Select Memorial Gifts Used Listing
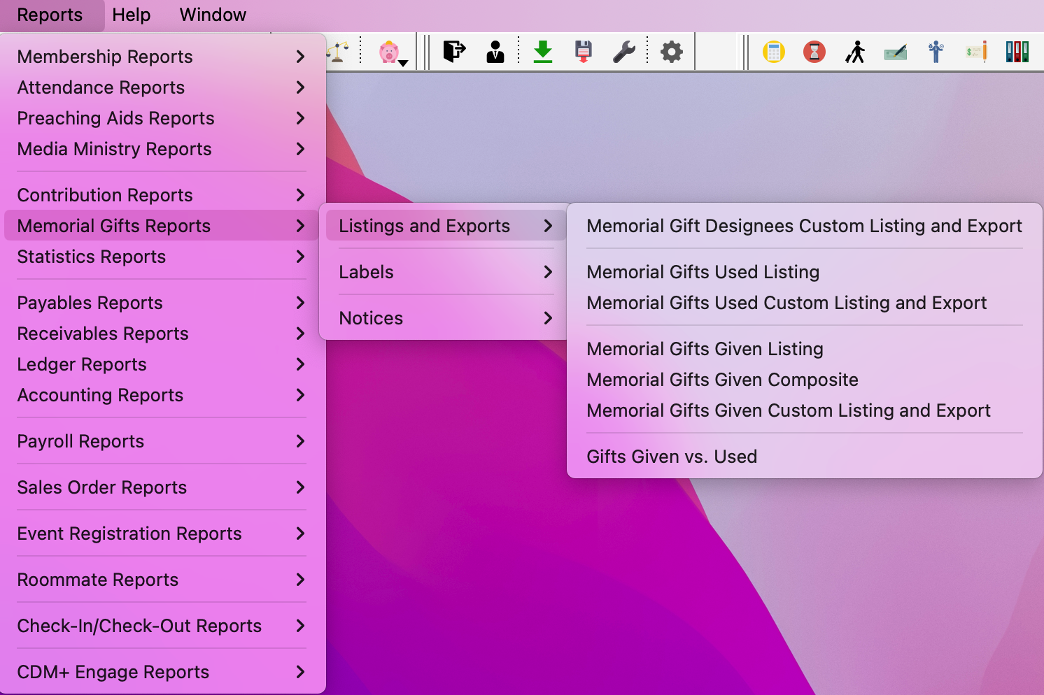The image size is (1044, 695). pos(703,272)
